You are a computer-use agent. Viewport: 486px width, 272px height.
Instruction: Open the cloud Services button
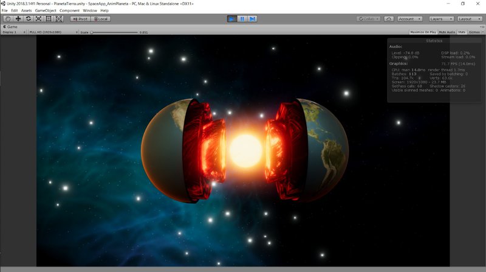pyautogui.click(x=388, y=19)
